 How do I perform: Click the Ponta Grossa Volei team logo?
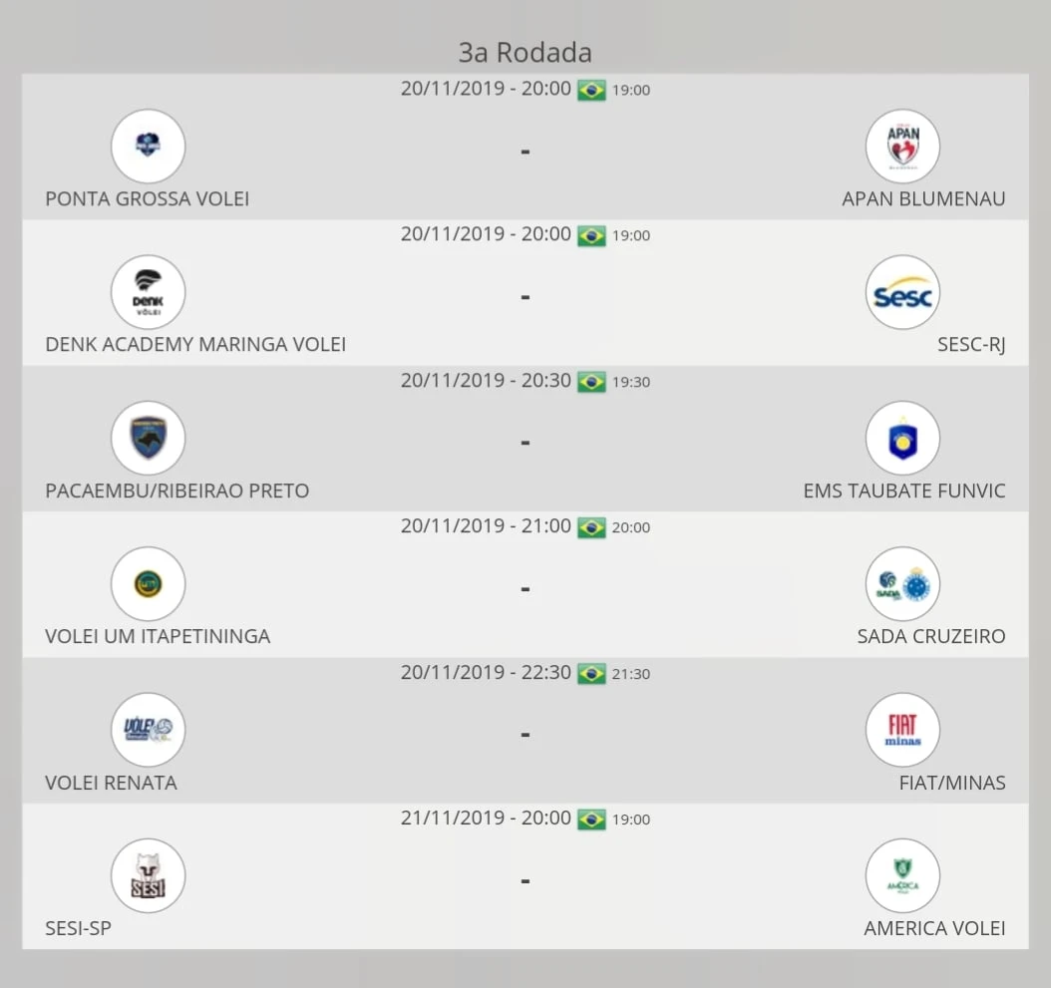pos(149,147)
